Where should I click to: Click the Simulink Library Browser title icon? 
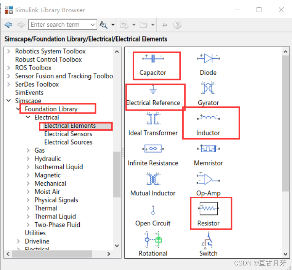click(x=8, y=10)
